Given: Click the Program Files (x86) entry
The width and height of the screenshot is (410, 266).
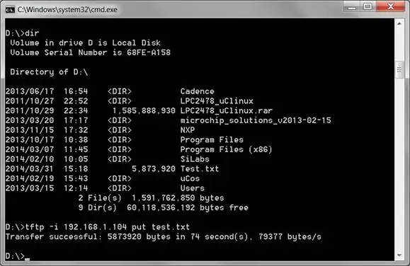Looking at the screenshot, I should pyautogui.click(x=226, y=149).
